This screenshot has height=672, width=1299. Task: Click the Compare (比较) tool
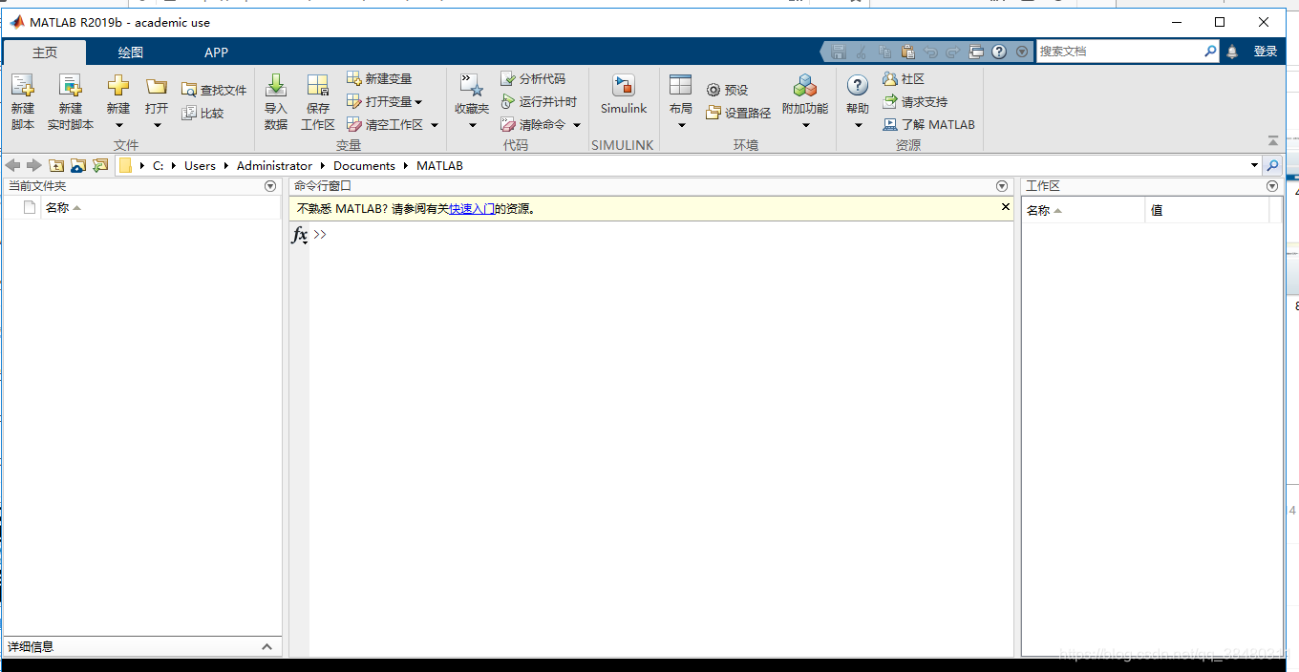[202, 113]
